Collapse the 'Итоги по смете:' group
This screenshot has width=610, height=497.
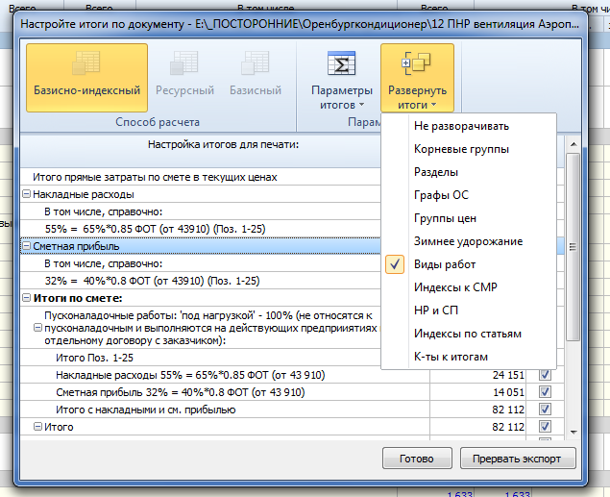26,298
